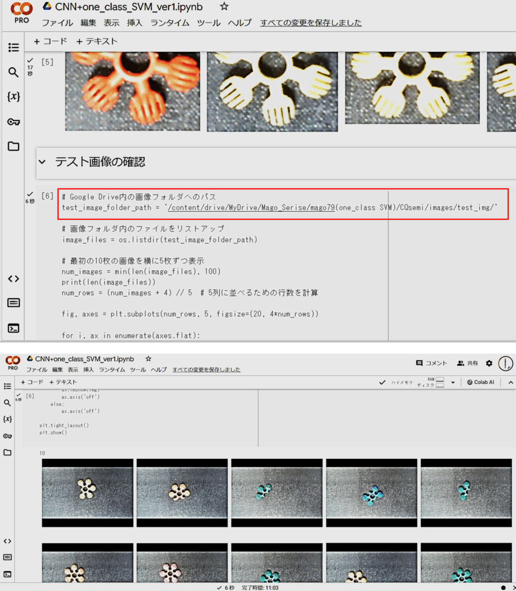The image size is (516, 591).
Task: Open the ファイル menu in lower window
Action: tap(36, 369)
